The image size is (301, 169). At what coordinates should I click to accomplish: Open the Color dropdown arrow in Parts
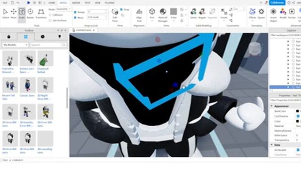(x=174, y=21)
